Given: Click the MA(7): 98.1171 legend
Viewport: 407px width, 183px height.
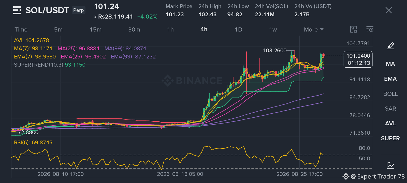Looking at the screenshot, I should click(x=33, y=49).
